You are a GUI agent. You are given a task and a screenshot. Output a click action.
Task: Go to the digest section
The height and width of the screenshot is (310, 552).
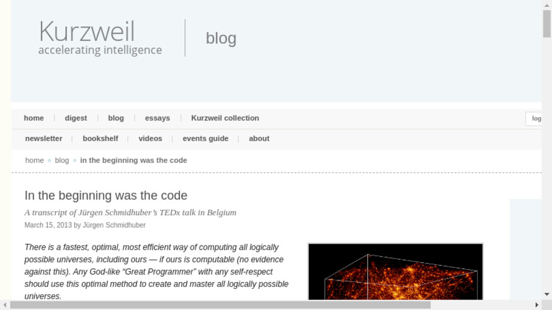(76, 118)
